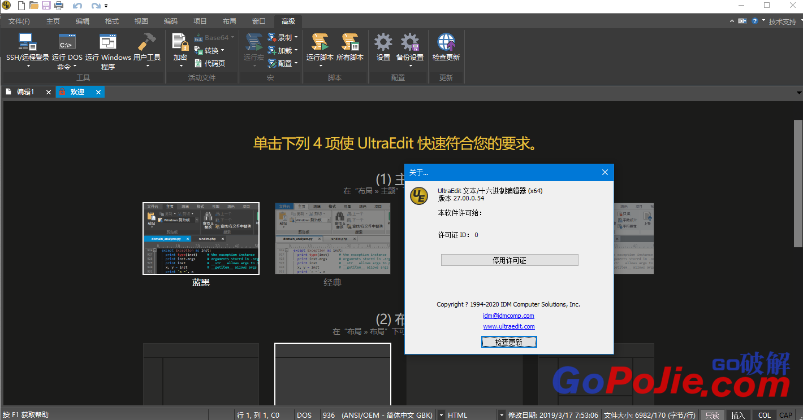Select the highlighted layout thumbnail under section (2)

coord(333,374)
